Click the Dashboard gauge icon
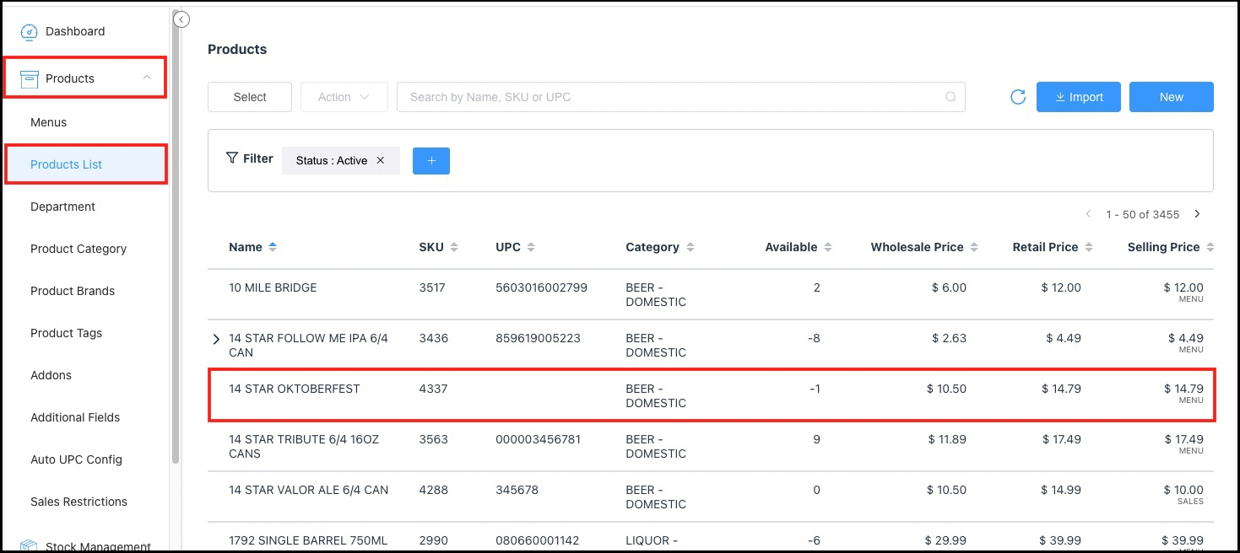This screenshot has width=1240, height=553. pyautogui.click(x=29, y=32)
